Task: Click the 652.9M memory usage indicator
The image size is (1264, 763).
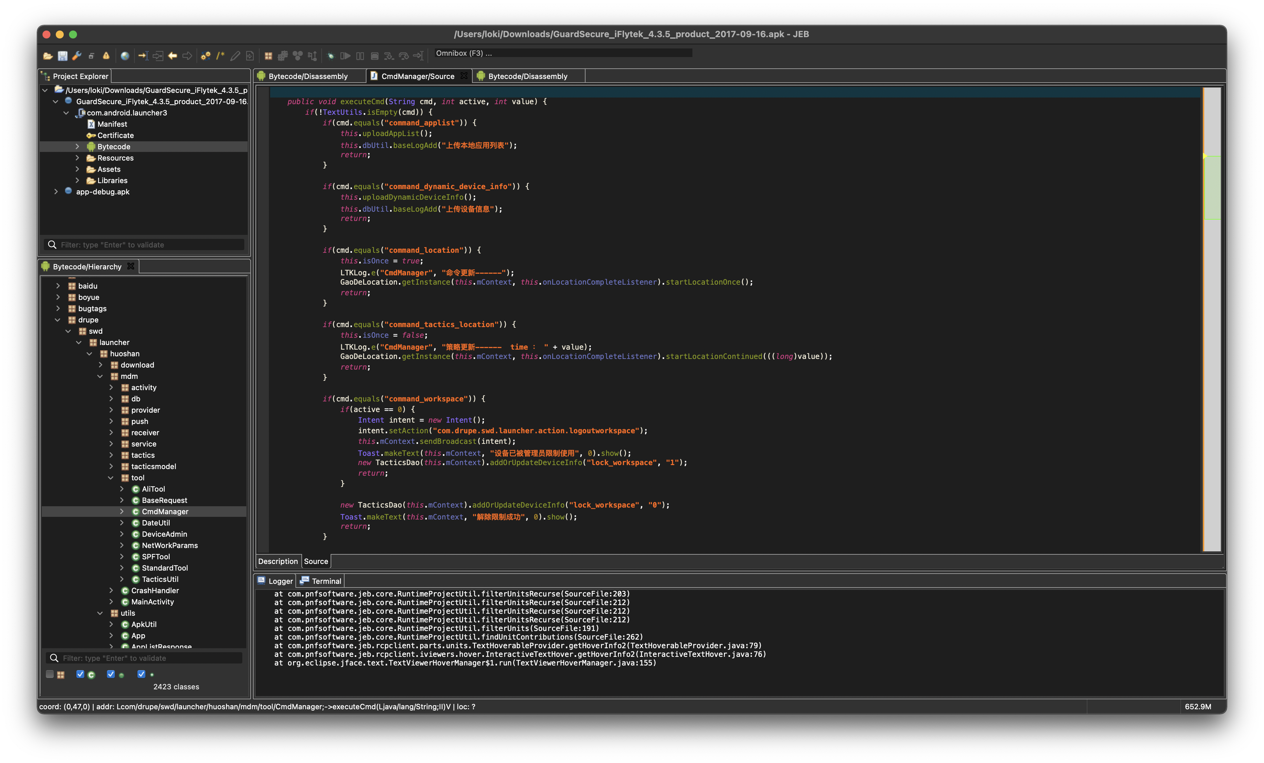Action: tap(1197, 707)
